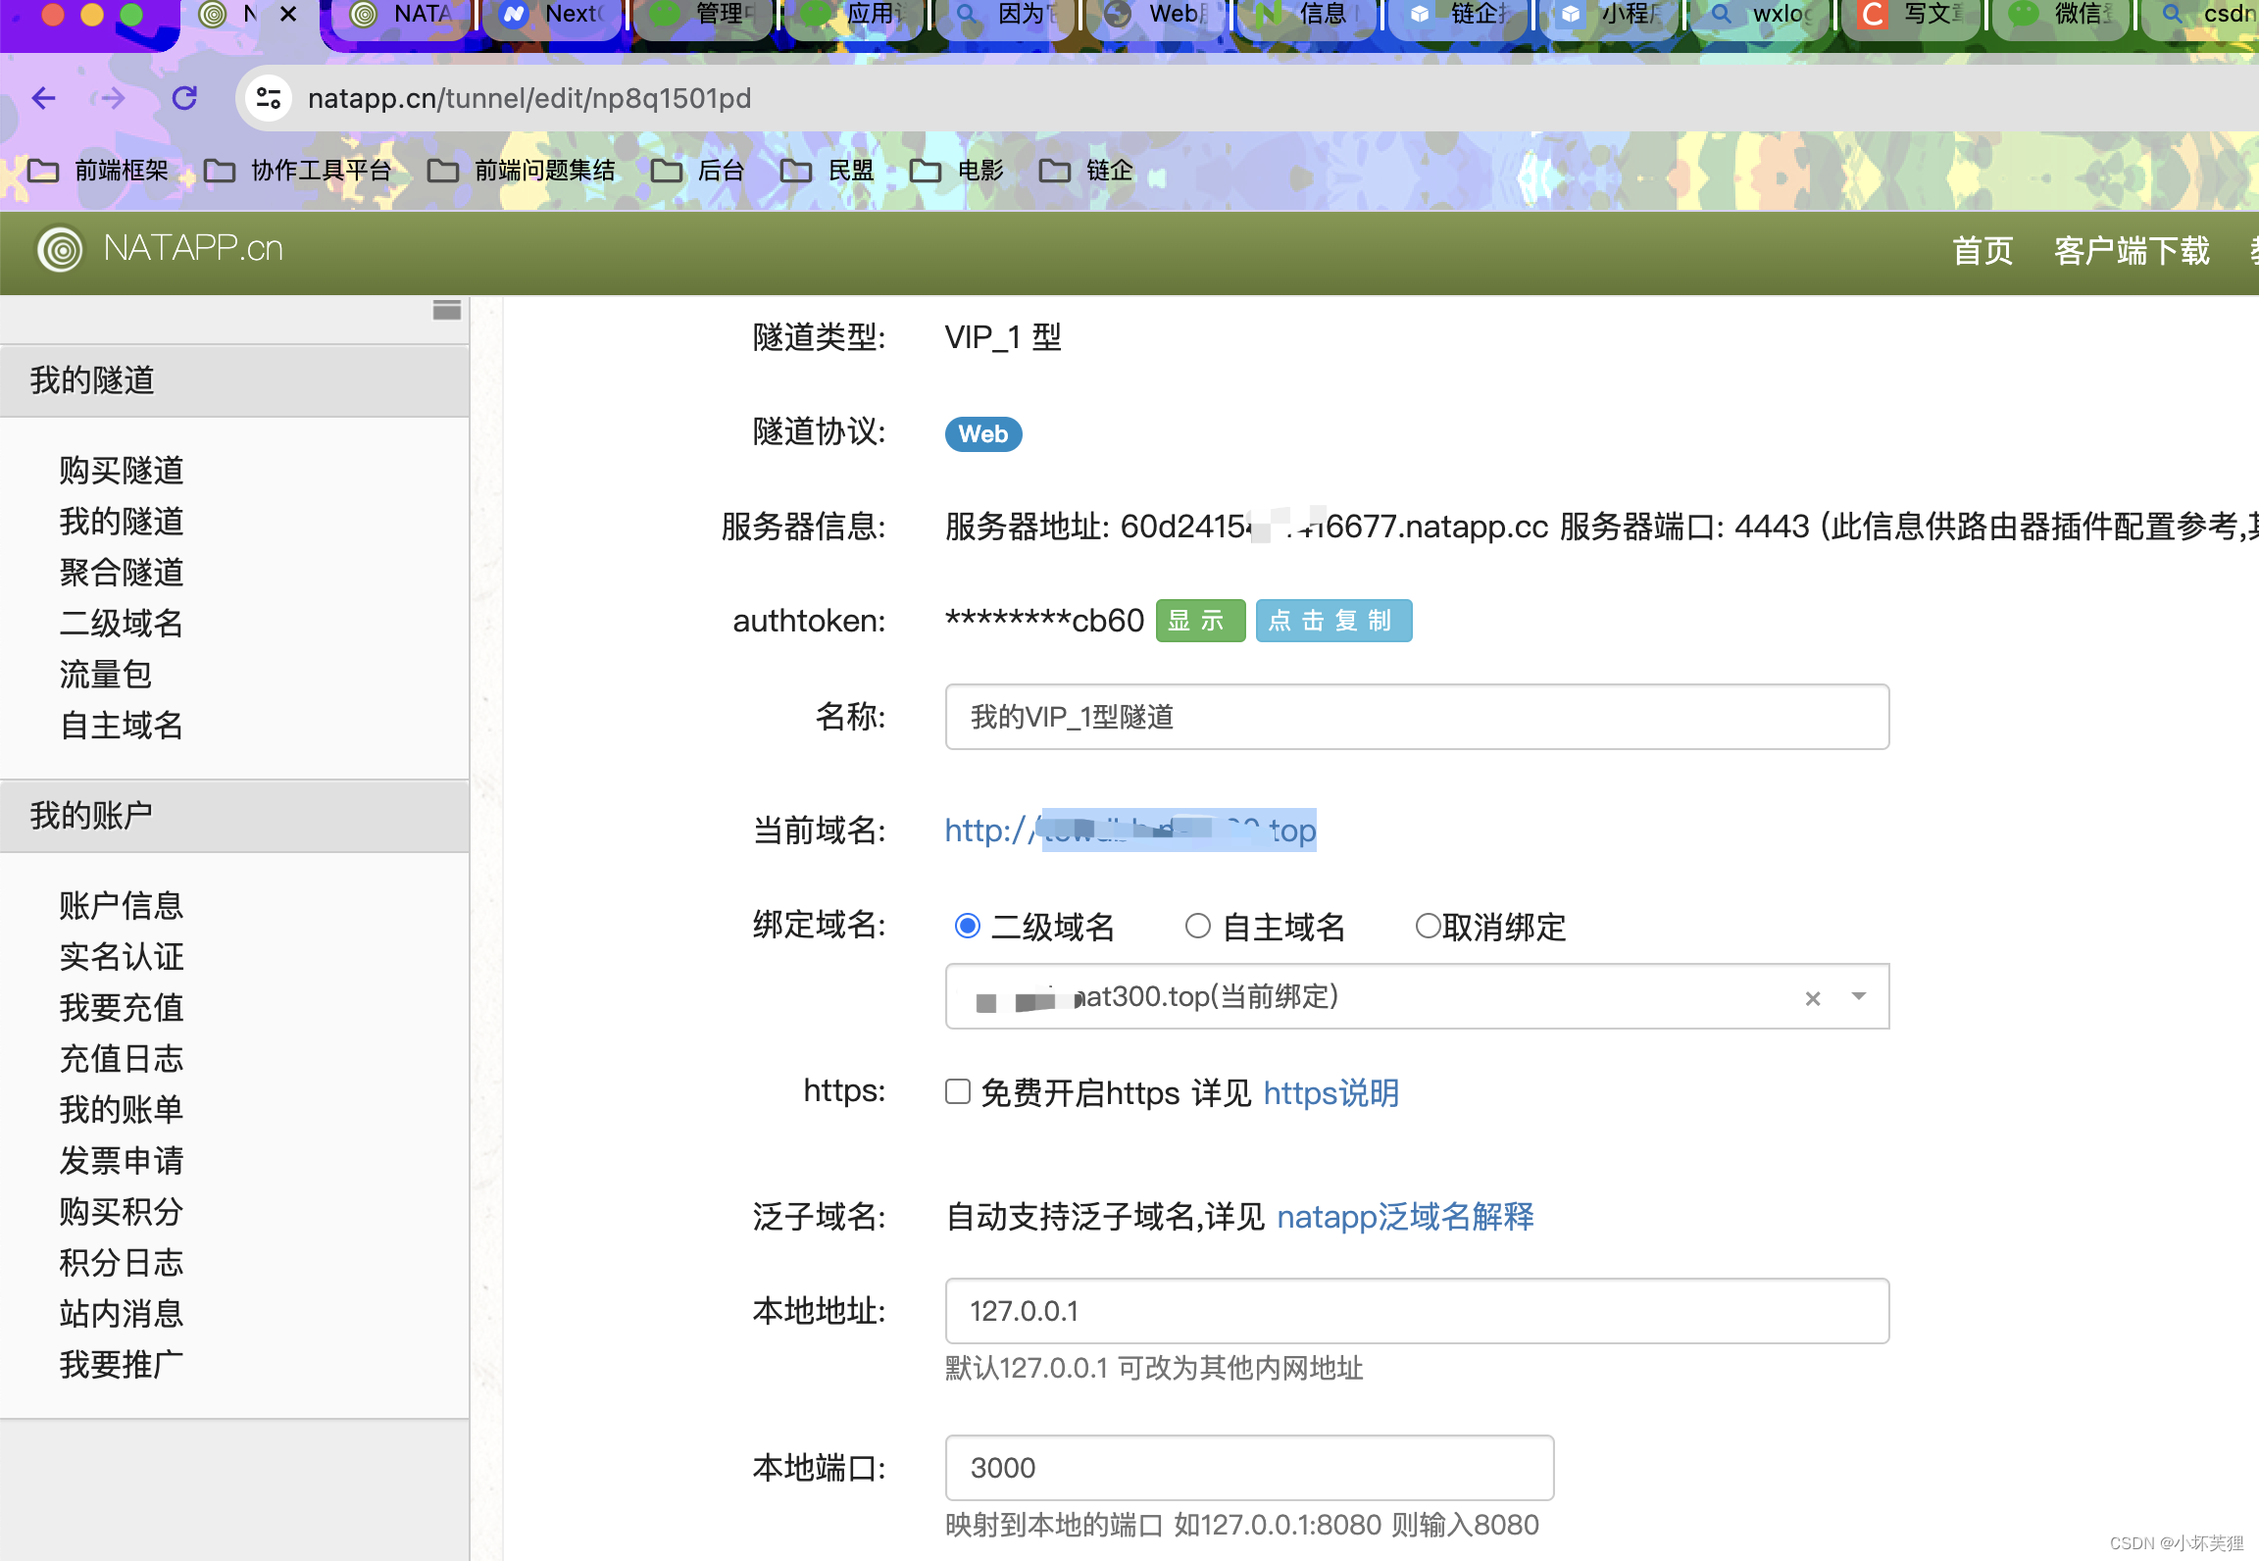Viewport: 2259px width, 1561px height.
Task: Copy the authtoken via 点击复制
Action: 1333,621
